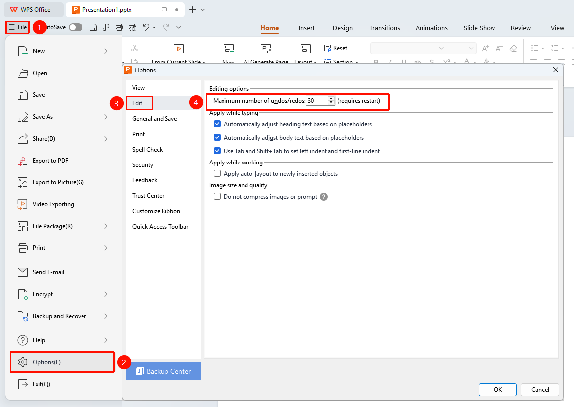The image size is (574, 407).
Task: Expand the customize quick access toolbar chevron
Action: coord(178,27)
